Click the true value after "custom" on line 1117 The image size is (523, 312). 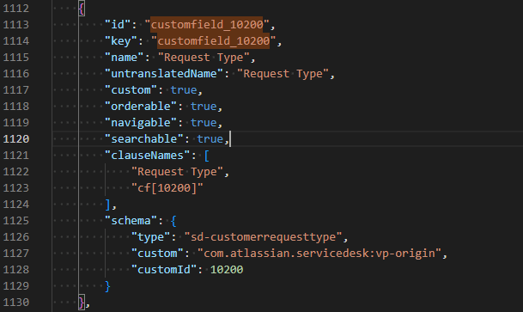point(184,89)
